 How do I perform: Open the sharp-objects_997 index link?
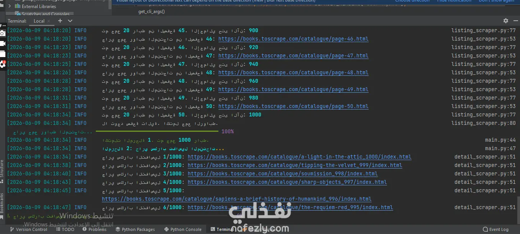(287, 182)
